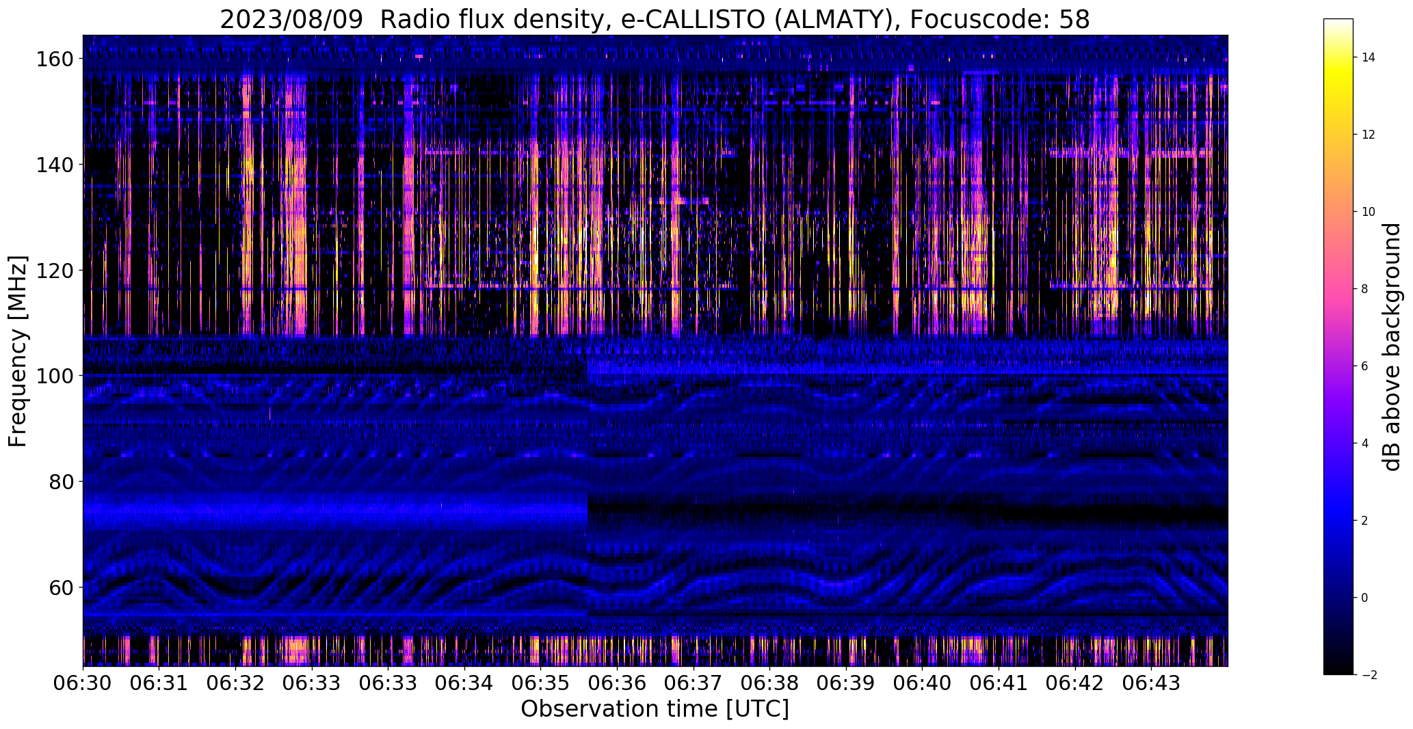Click the 06:38 time tick label
Viewport: 1413px width, 729px height.
(770, 683)
